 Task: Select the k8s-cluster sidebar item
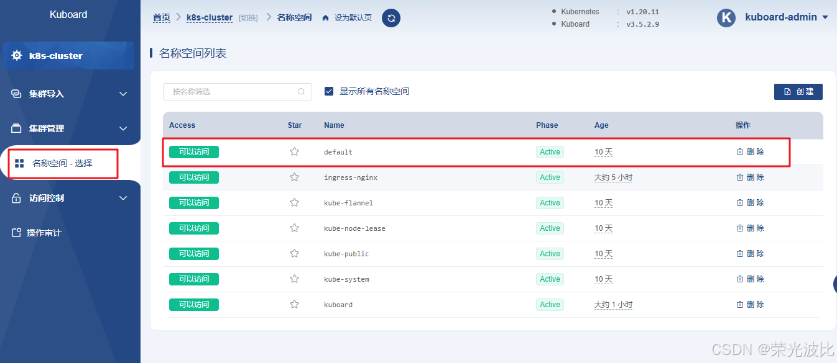[68, 56]
